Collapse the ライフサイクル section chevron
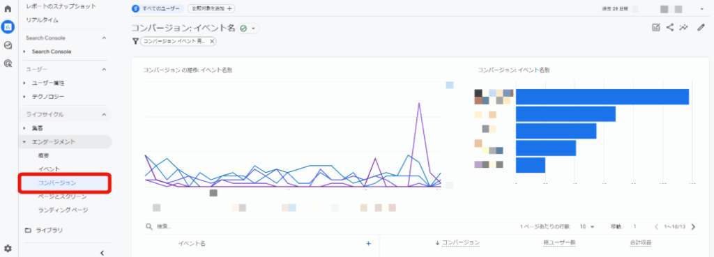The image size is (714, 257). 104,114
